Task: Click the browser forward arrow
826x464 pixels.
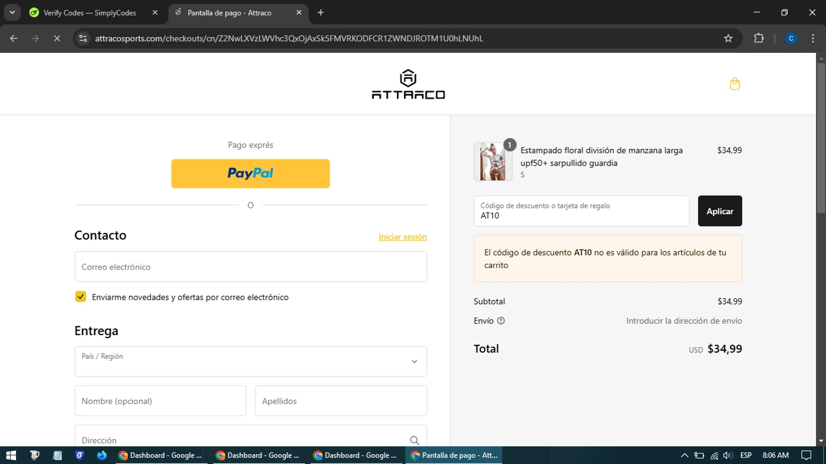Action: pyautogui.click(x=35, y=39)
